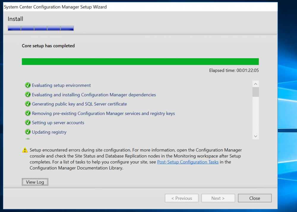The width and height of the screenshot is (297, 212).
Task: Click the 'Core setup has completed' heading
Action: tap(48, 46)
